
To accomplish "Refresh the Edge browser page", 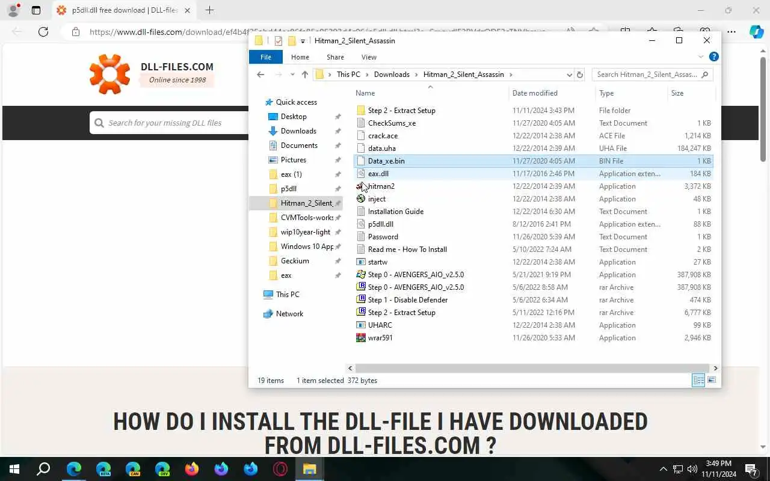I will (x=43, y=32).
